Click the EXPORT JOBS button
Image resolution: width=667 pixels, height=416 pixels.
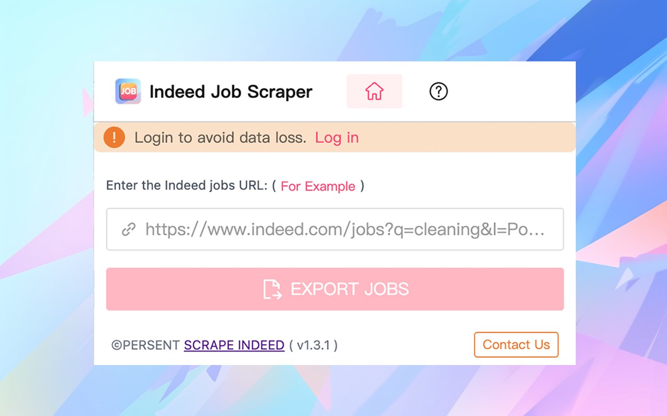coord(335,289)
